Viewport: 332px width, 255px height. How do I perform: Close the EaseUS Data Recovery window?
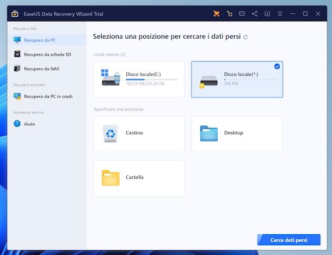[x=318, y=14]
